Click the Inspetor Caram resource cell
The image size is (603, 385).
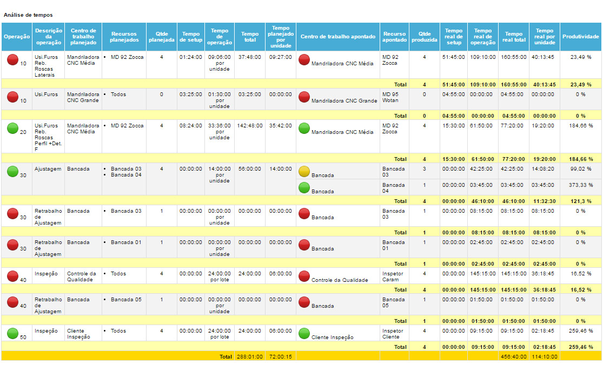[393, 276]
